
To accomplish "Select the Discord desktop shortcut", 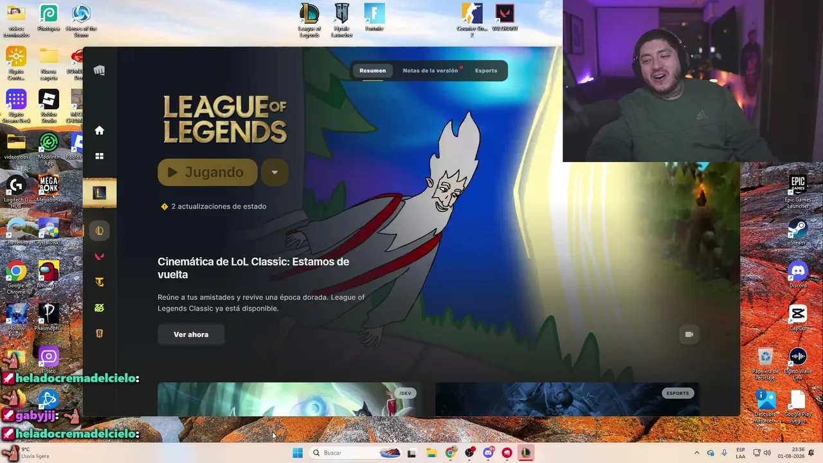I will [x=798, y=275].
